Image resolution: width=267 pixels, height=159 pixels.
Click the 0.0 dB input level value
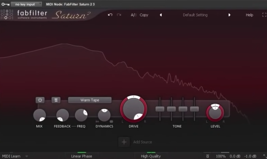(235, 156)
